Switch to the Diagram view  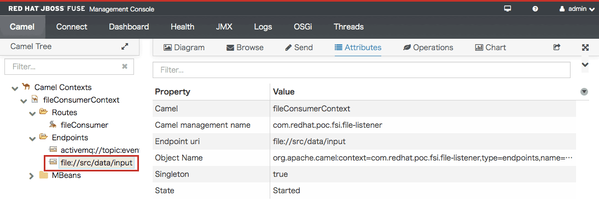point(184,47)
